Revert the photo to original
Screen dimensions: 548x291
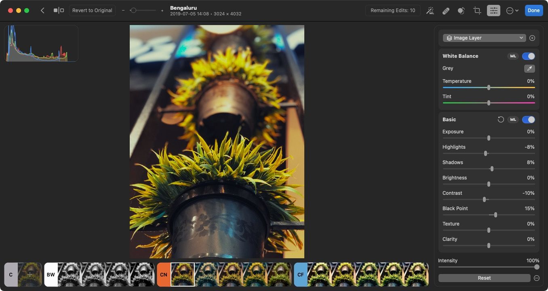[92, 10]
